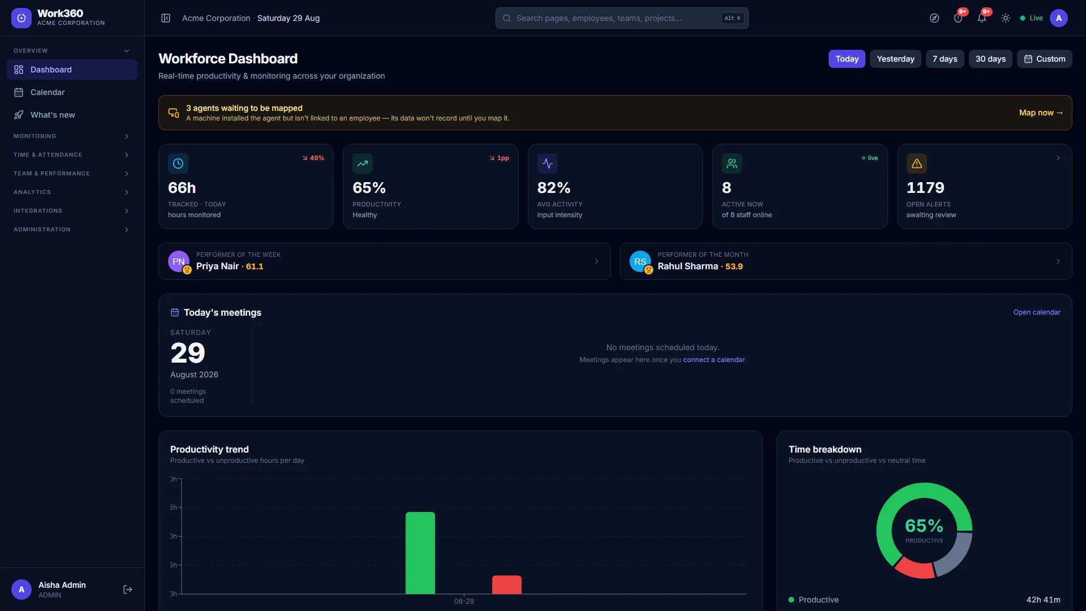
Task: Click the Productive legend entry
Action: (x=813, y=600)
